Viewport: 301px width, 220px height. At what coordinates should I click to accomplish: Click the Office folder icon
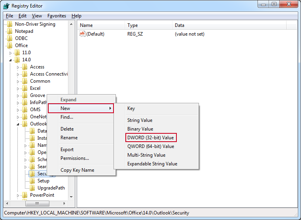point(9,46)
